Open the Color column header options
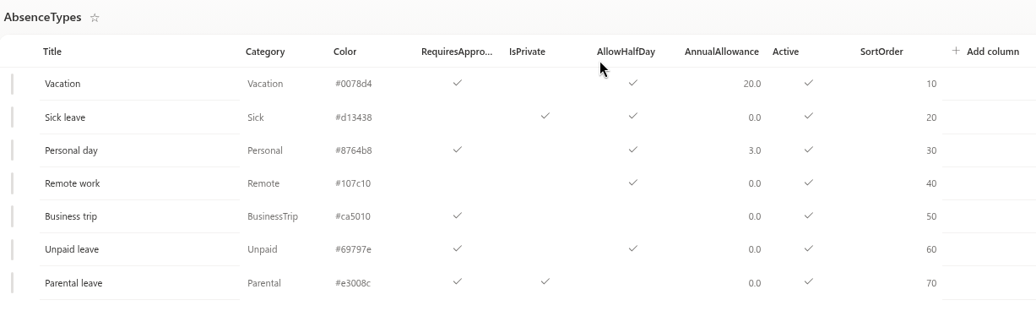The width and height of the screenshot is (1036, 311). click(344, 52)
